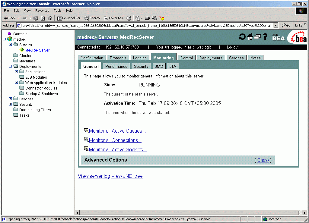Expand the Applications tree node

click(17, 72)
